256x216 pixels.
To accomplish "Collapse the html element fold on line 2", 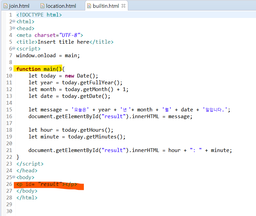I will coord(14,21).
